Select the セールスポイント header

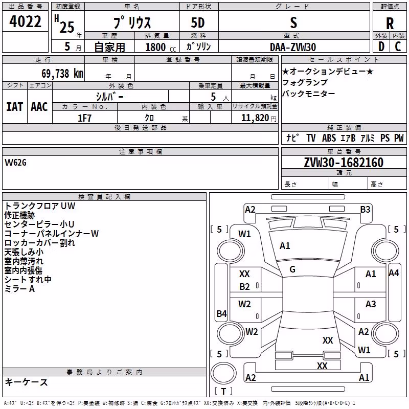coord(344,59)
